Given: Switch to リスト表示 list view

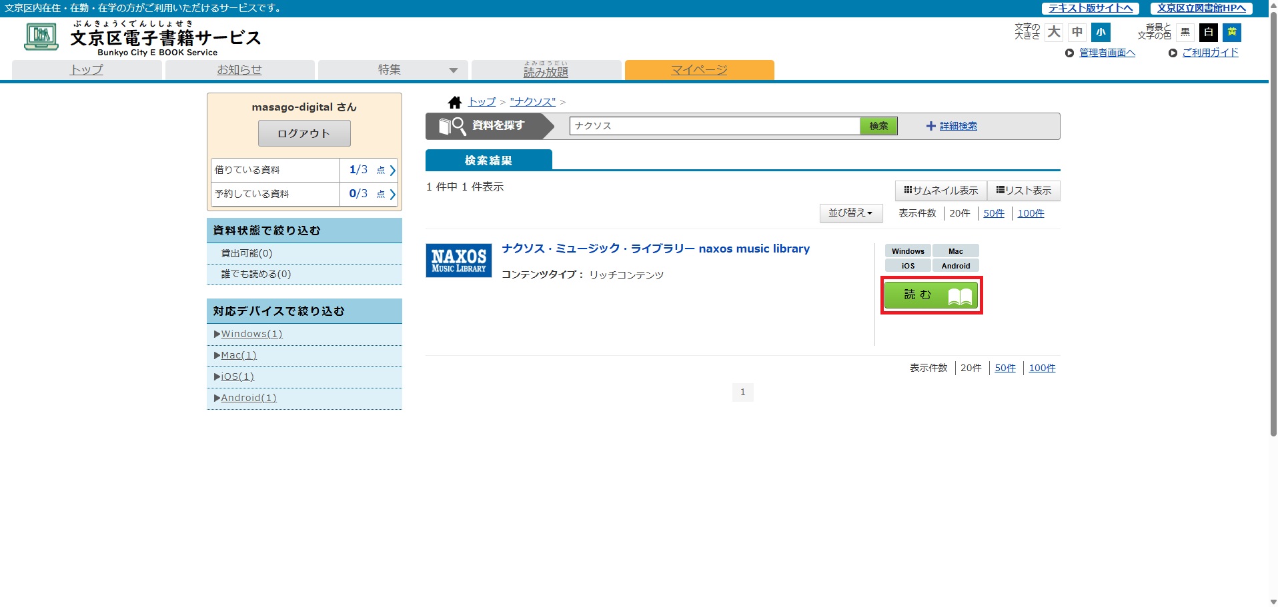Looking at the screenshot, I should pos(1024,191).
